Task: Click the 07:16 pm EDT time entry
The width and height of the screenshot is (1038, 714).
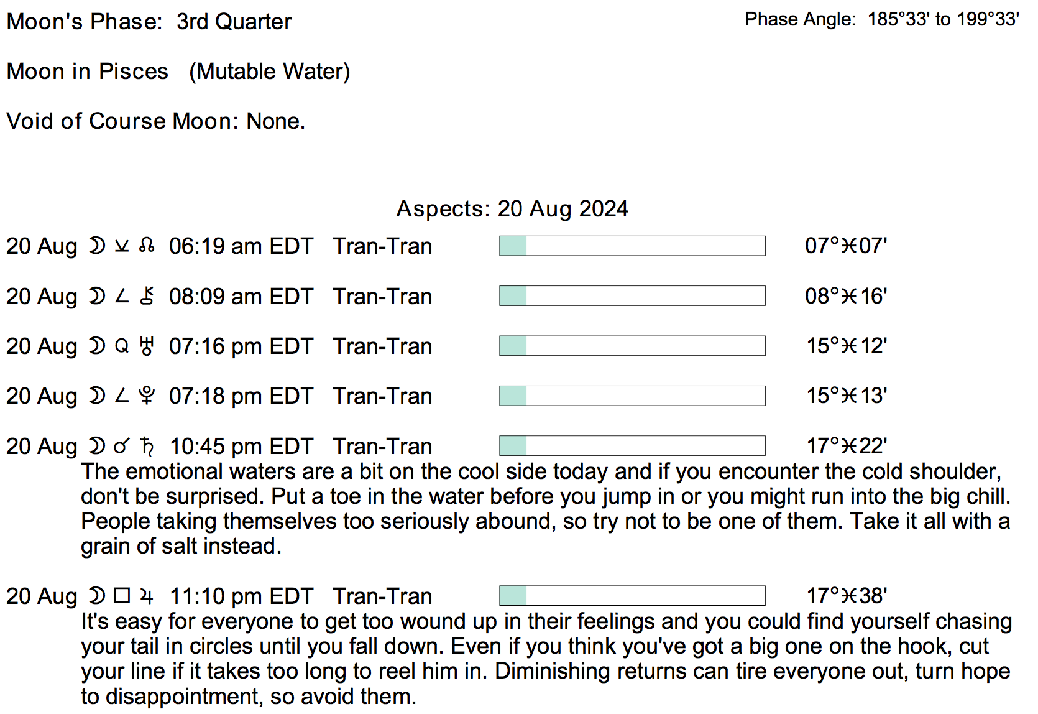Action: [241, 346]
